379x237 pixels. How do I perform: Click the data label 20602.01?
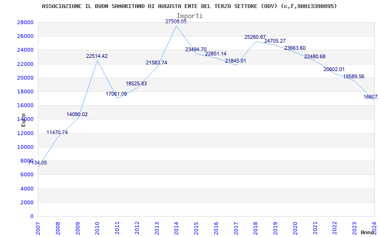334,69
